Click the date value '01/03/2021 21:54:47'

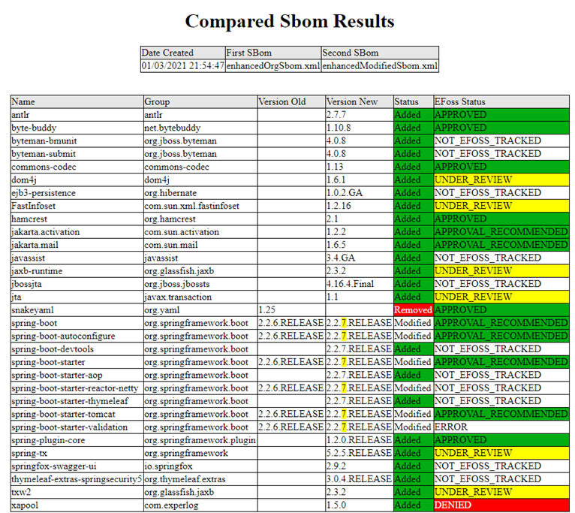coord(183,65)
